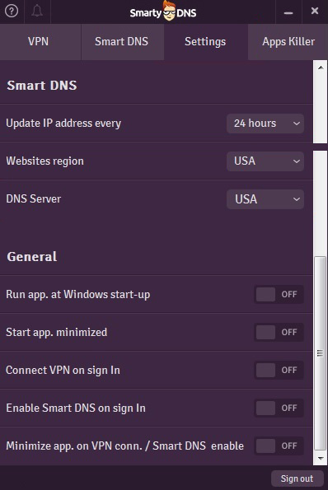Click the scrollbar down arrow
The height and width of the screenshot is (490, 328).
321,459
